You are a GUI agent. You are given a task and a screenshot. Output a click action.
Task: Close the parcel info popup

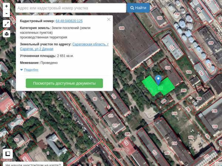(x=108, y=20)
